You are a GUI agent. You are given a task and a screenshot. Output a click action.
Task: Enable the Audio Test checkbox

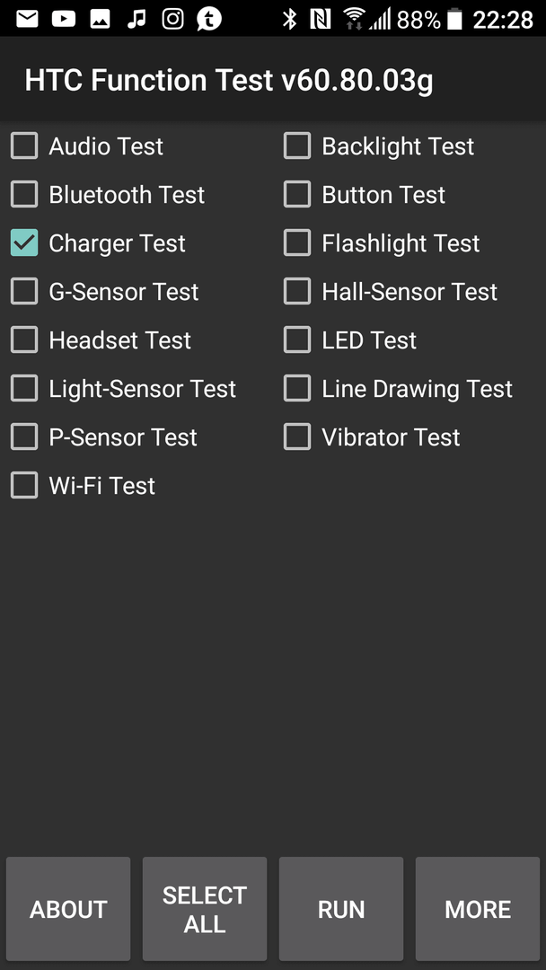coord(24,146)
